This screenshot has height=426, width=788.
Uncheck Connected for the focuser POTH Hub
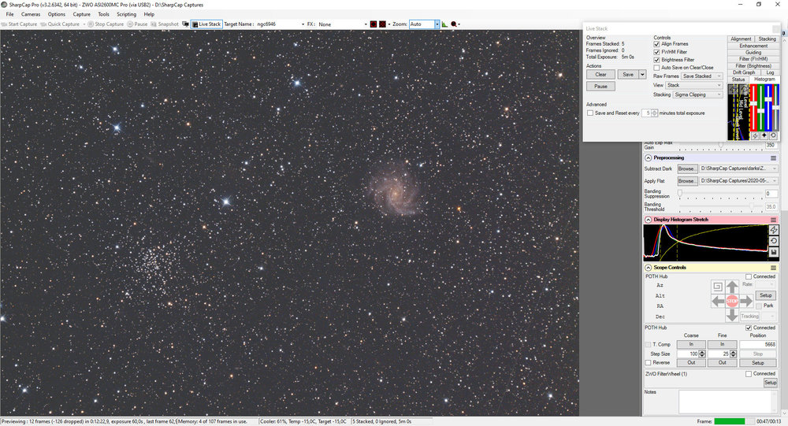749,328
